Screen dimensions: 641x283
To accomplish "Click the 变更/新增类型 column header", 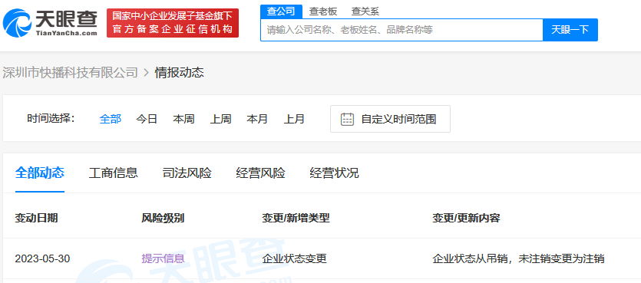I will point(296,218).
